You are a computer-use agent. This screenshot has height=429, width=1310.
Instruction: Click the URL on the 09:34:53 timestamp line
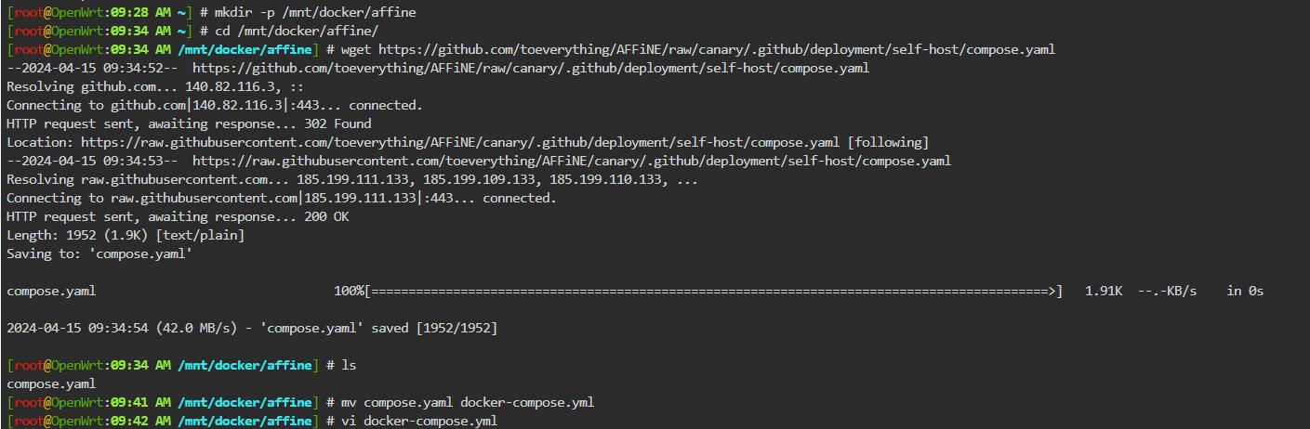point(572,161)
